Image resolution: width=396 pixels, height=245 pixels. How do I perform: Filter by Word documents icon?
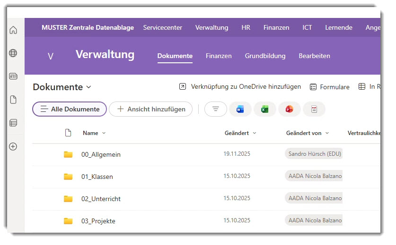pyautogui.click(x=240, y=109)
